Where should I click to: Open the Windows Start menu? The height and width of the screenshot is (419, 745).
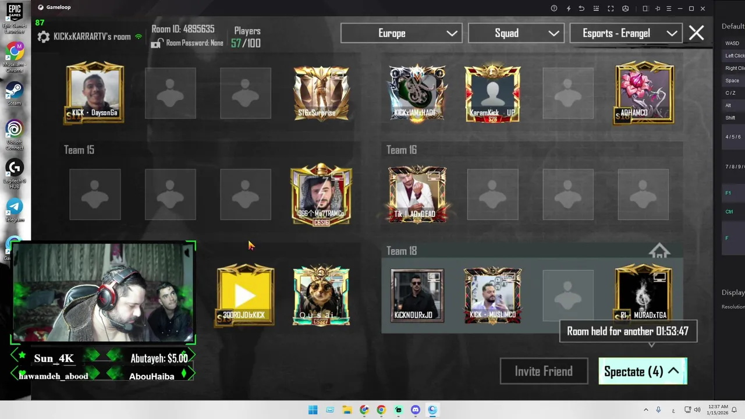pos(313,410)
